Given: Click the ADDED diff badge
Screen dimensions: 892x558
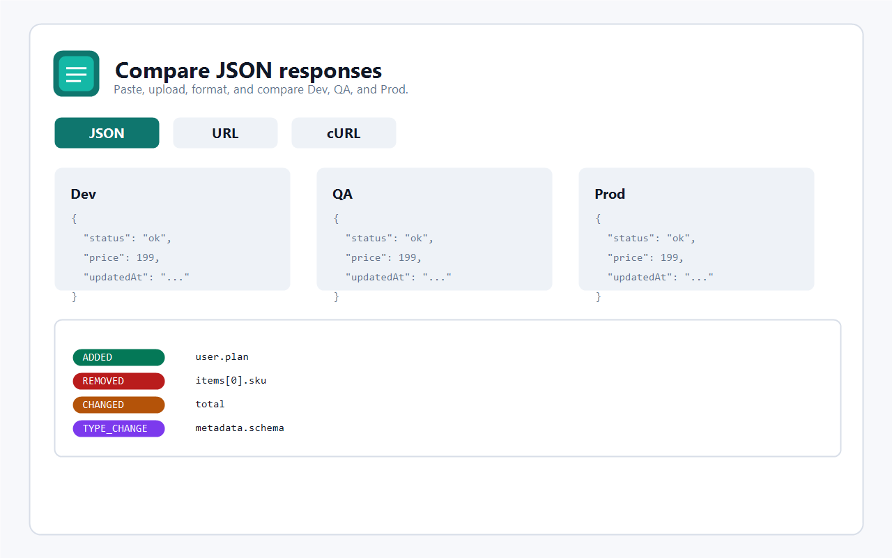Looking at the screenshot, I should (x=118, y=357).
